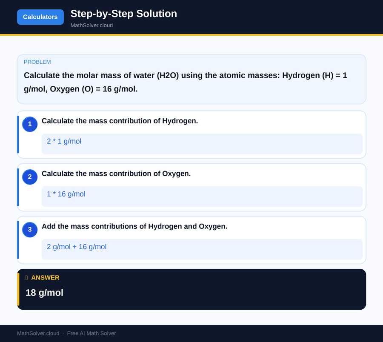Expand the dark answer card showing 18 g/mol

(191, 289)
